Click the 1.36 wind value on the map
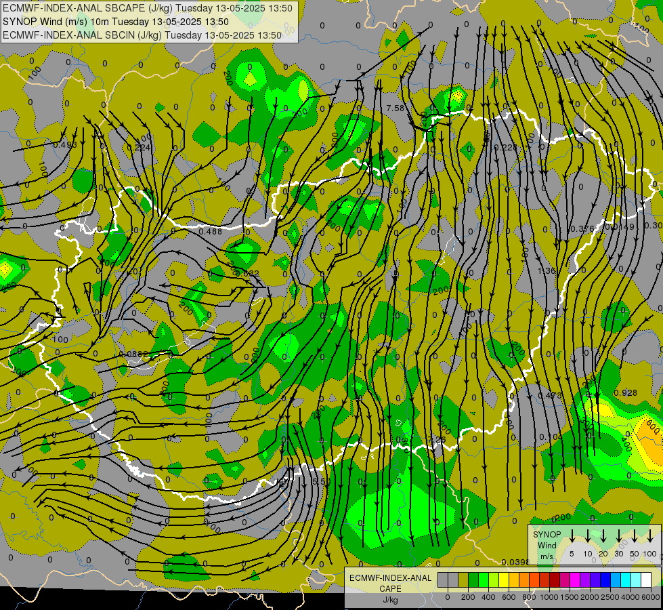The image size is (663, 610). (547, 270)
